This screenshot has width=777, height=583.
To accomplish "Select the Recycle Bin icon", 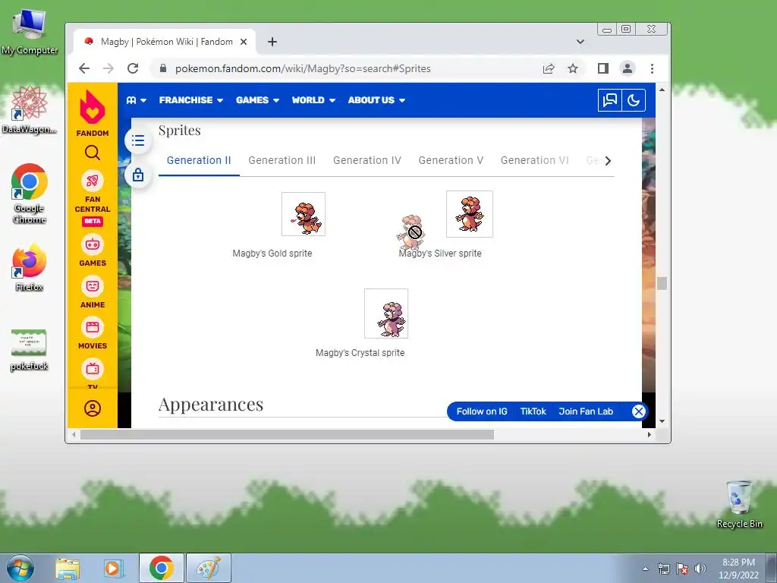I will click(739, 504).
